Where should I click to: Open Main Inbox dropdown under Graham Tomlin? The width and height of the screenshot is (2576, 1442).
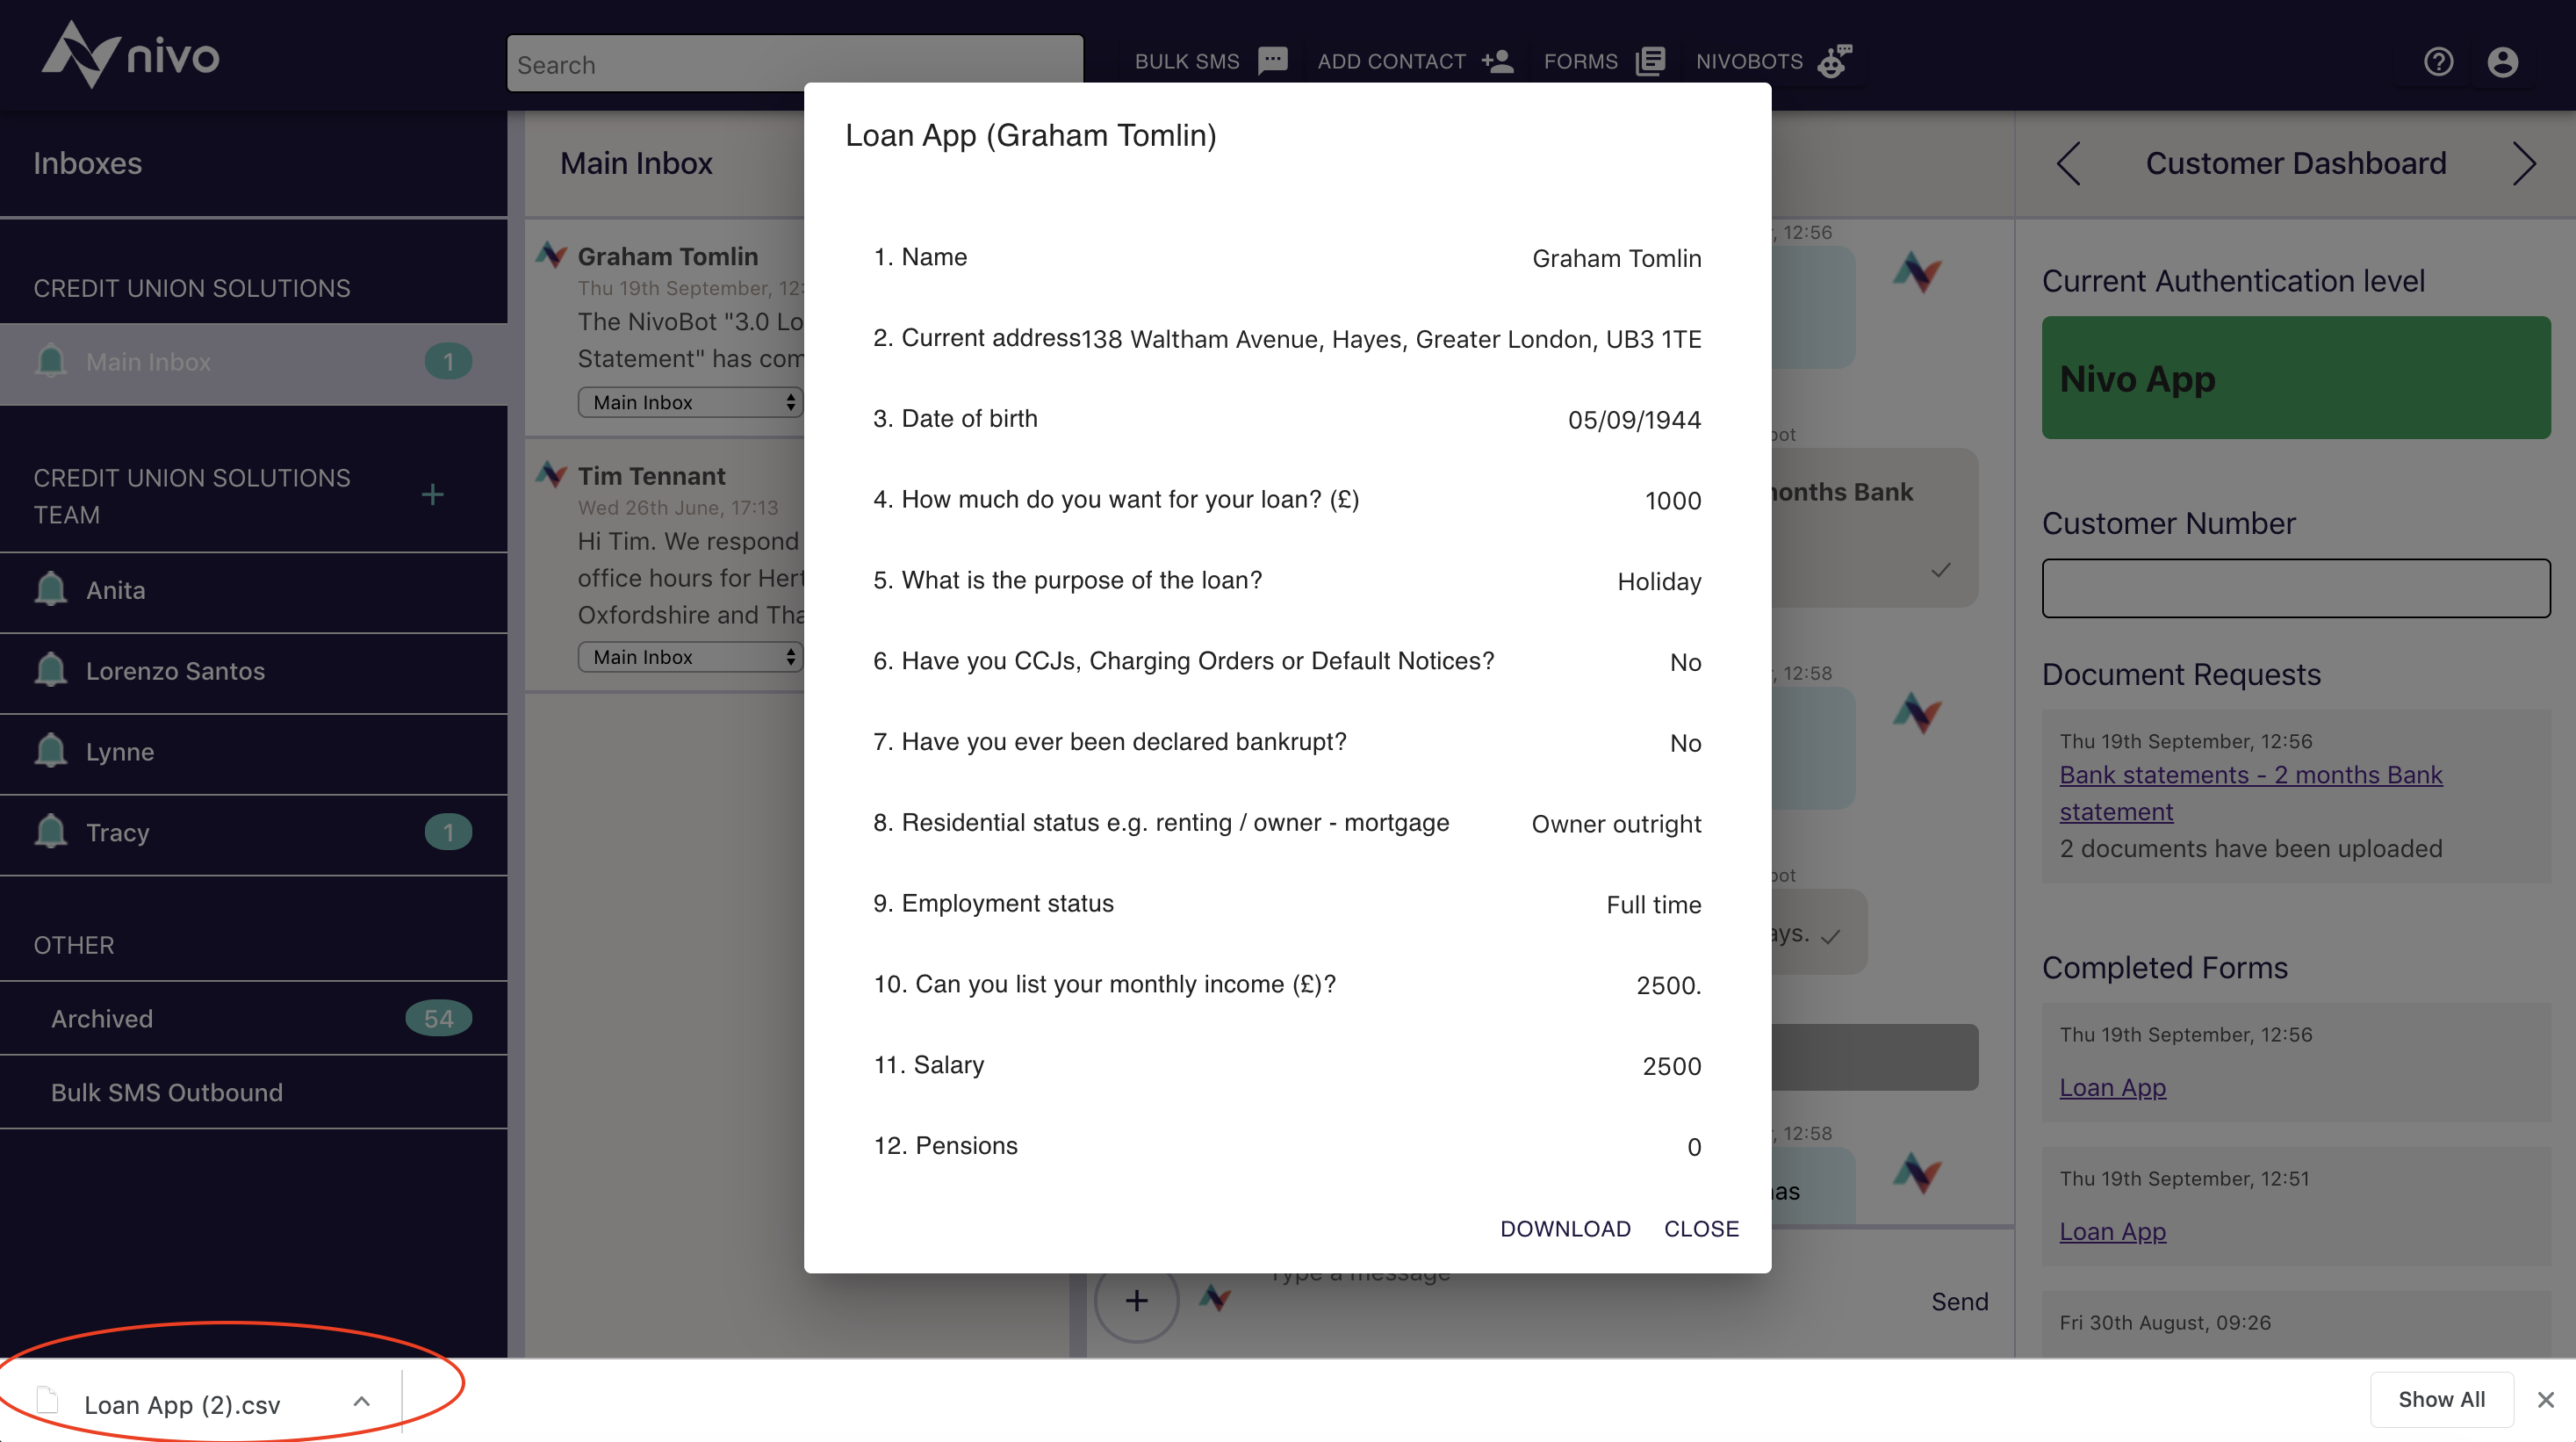(x=690, y=402)
